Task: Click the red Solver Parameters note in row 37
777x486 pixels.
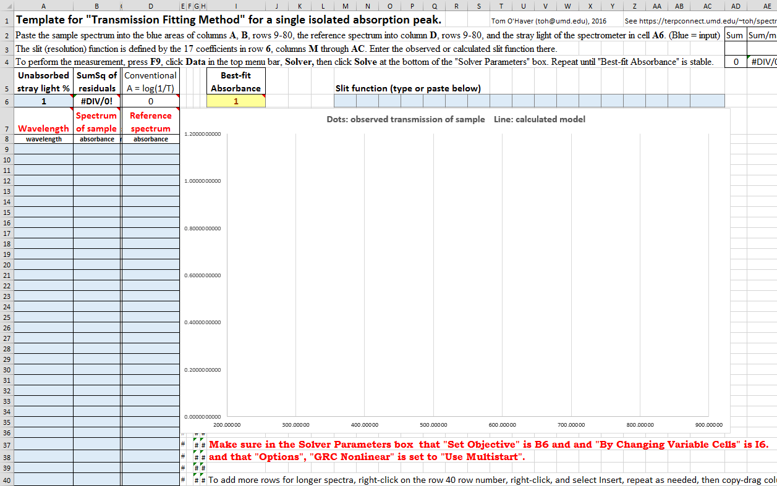Action: (488, 445)
